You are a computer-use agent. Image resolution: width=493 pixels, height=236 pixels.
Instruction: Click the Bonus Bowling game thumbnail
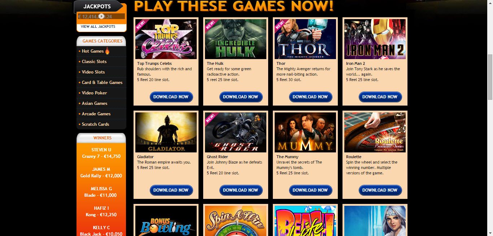tap(166, 221)
